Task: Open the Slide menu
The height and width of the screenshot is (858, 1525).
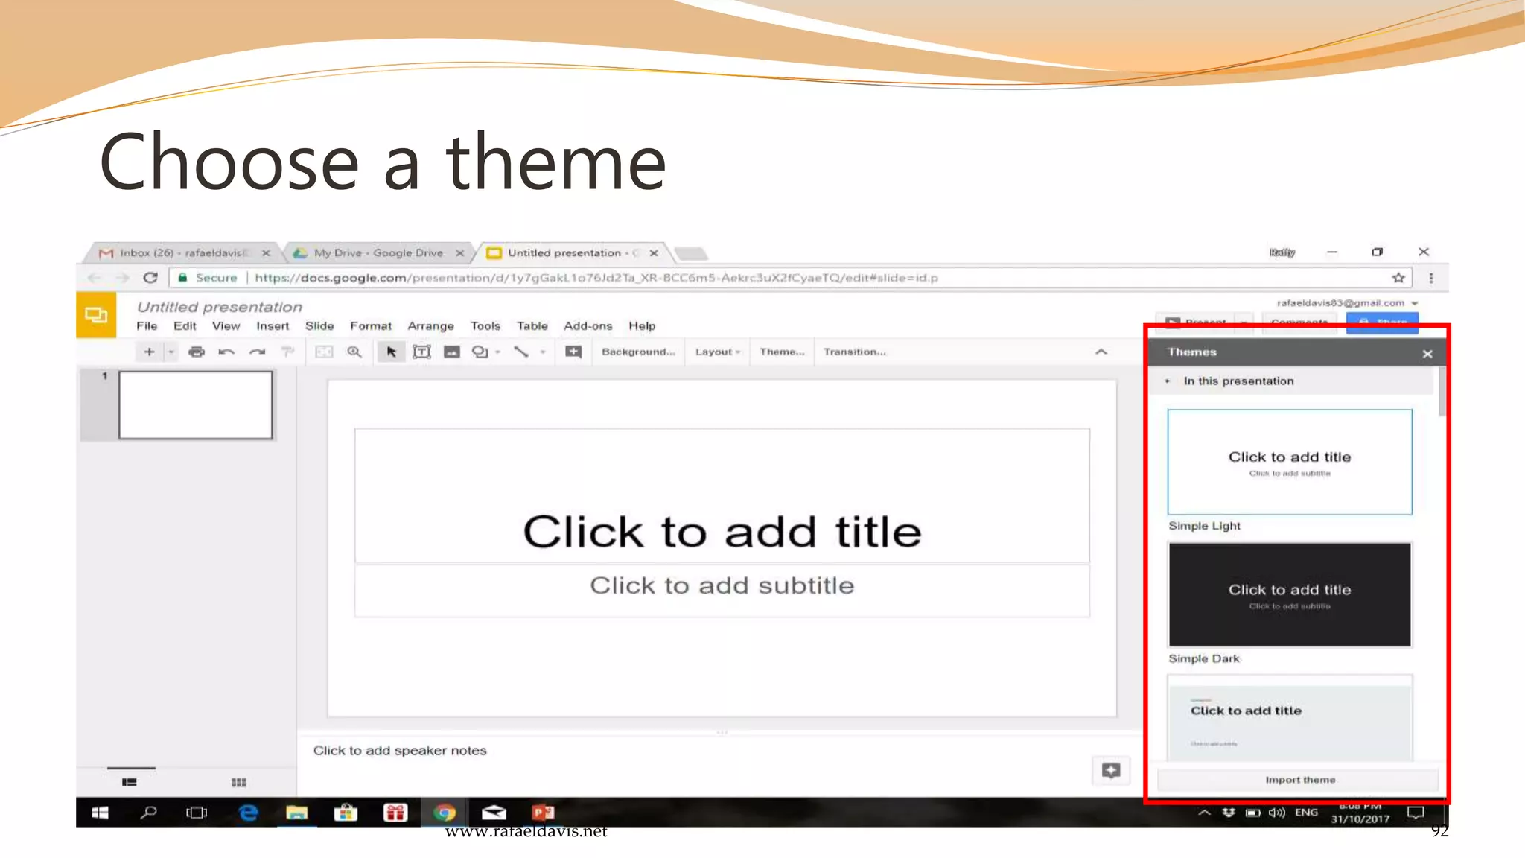Action: click(x=319, y=326)
